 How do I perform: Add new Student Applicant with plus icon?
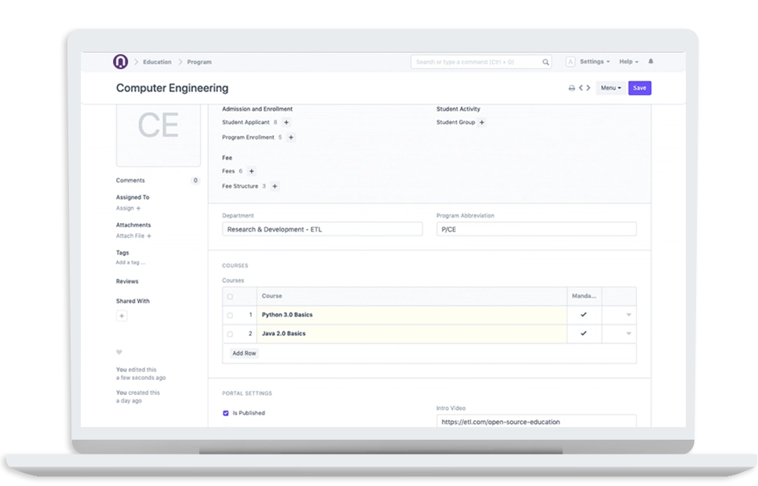286,122
